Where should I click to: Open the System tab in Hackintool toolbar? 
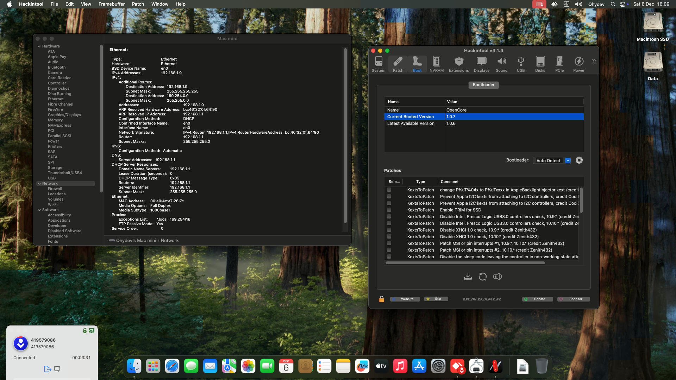pyautogui.click(x=378, y=63)
